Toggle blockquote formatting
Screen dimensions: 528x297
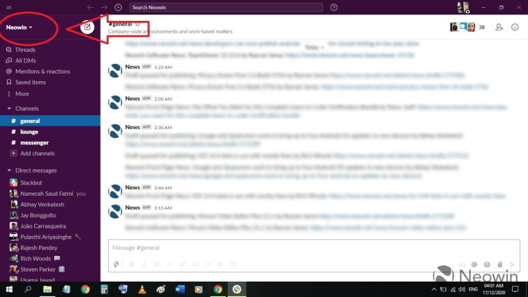[x=220, y=264]
